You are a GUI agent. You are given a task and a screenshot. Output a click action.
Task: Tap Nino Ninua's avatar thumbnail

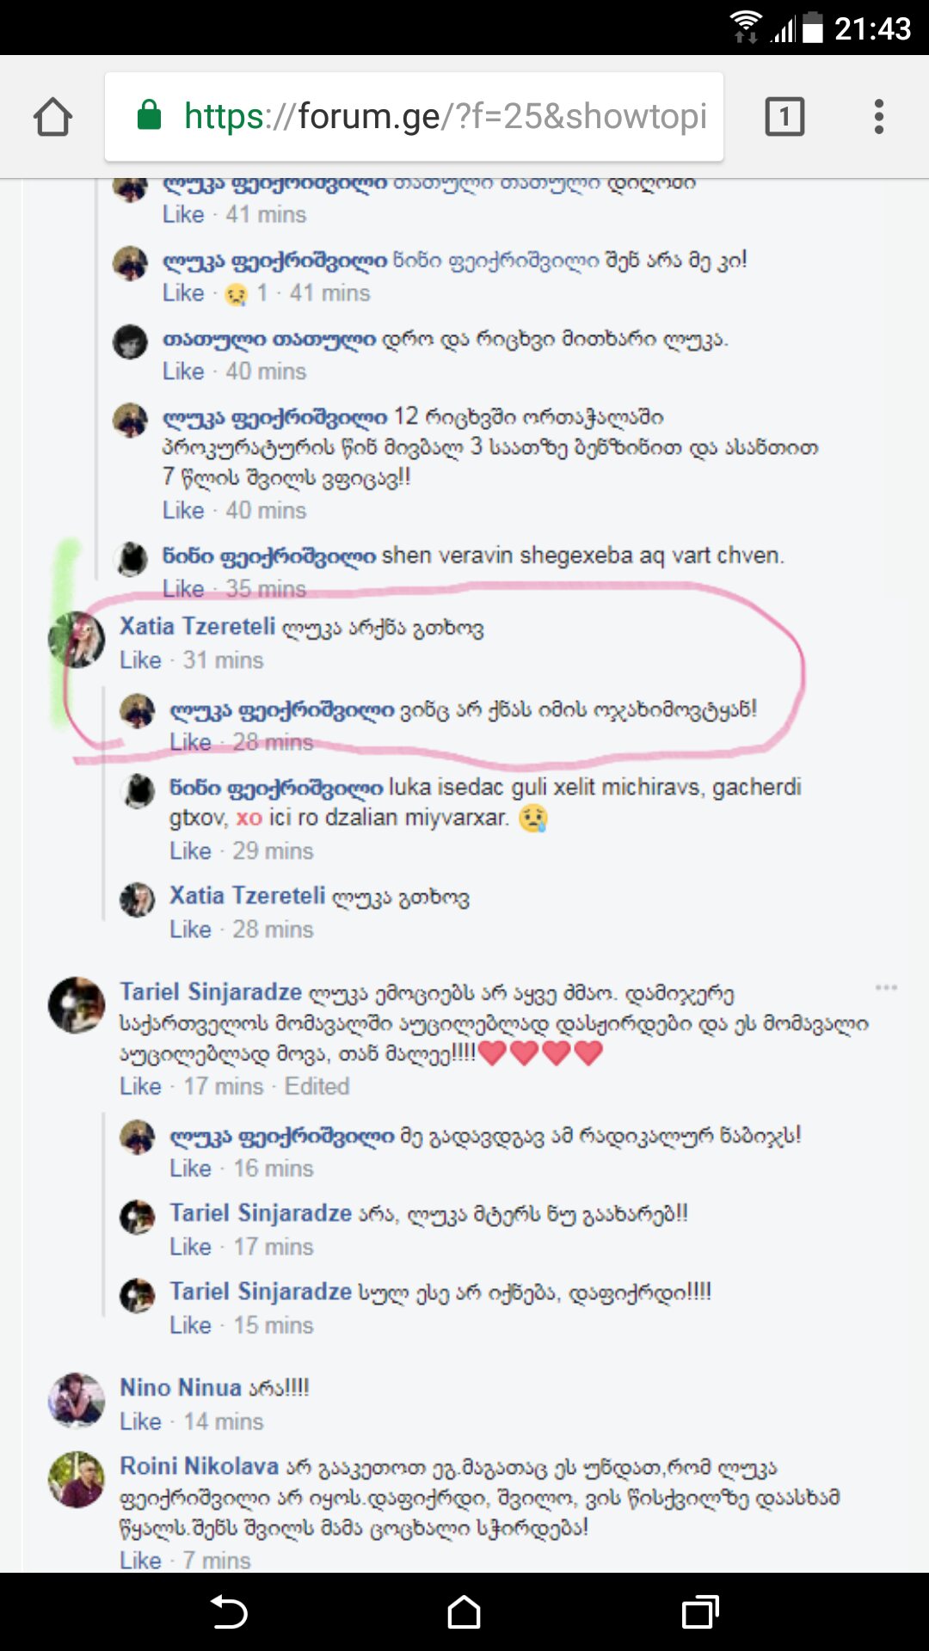pyautogui.click(x=77, y=1400)
